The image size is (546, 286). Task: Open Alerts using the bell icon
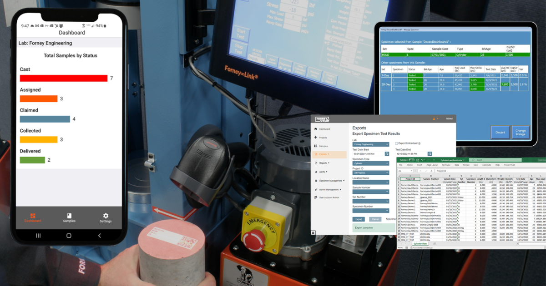[316, 172]
